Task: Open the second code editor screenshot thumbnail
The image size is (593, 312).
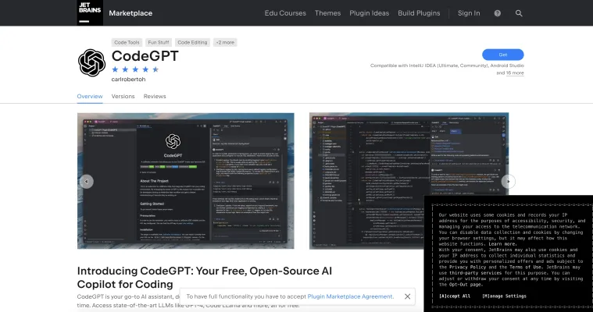Action: click(x=409, y=181)
